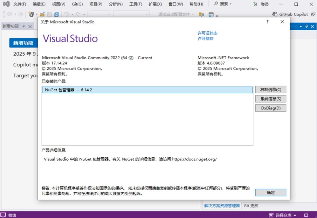Click the undo arrow icon
The width and height of the screenshot is (317, 218).
[x=67, y=14]
